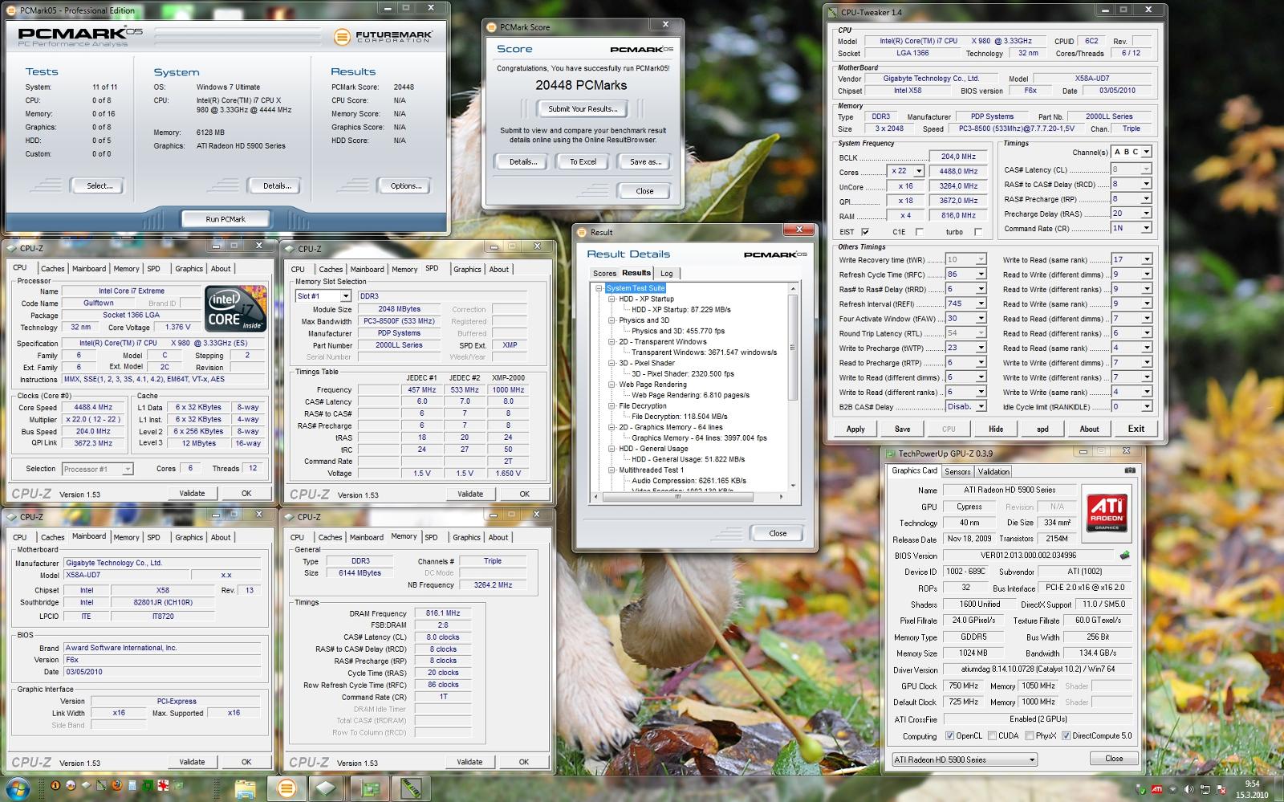Toggle the DirectCompute 5.0 checkbox
The width and height of the screenshot is (1284, 802).
tap(1067, 735)
